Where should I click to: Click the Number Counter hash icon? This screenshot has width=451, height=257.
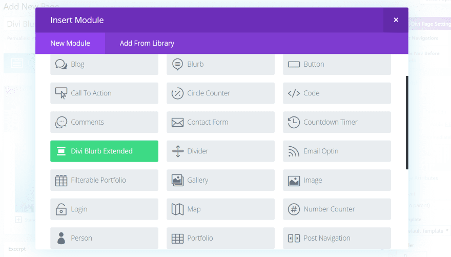point(294,209)
